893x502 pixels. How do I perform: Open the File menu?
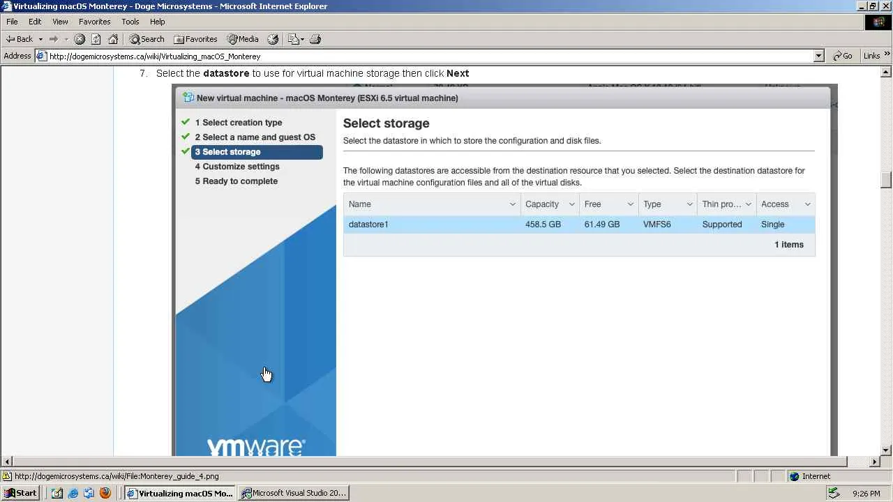pos(12,22)
